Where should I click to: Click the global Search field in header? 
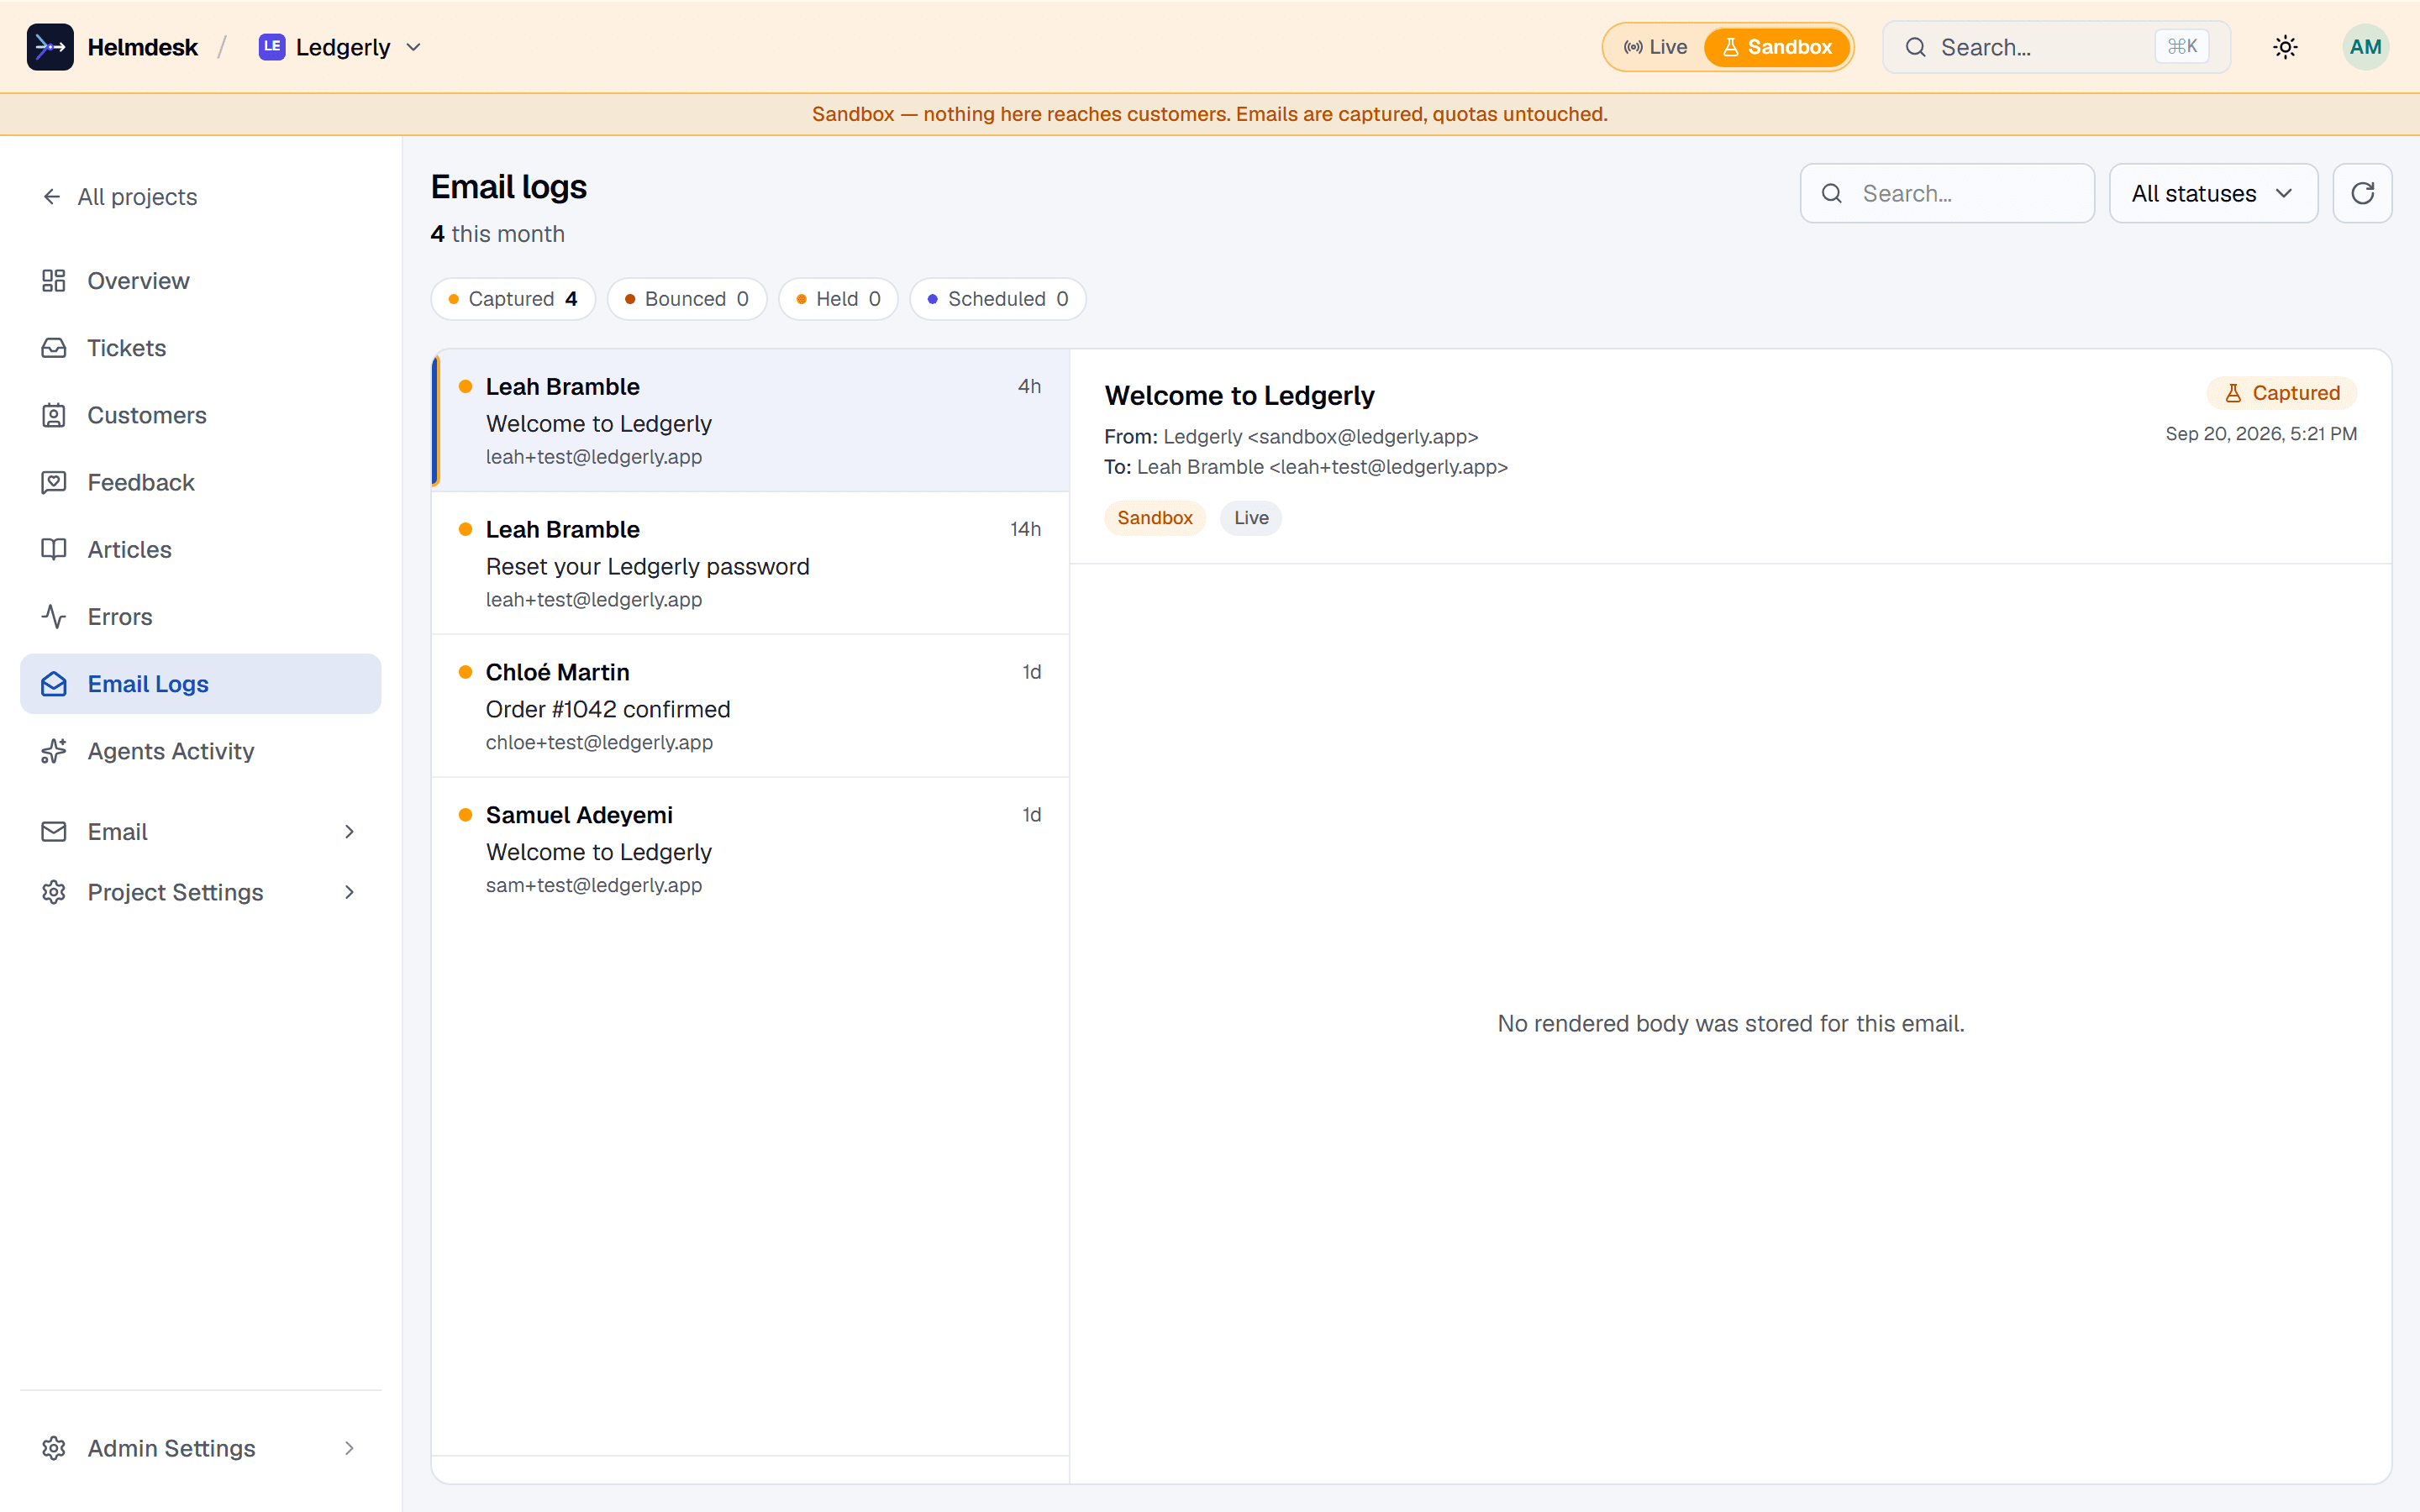(x=2056, y=47)
